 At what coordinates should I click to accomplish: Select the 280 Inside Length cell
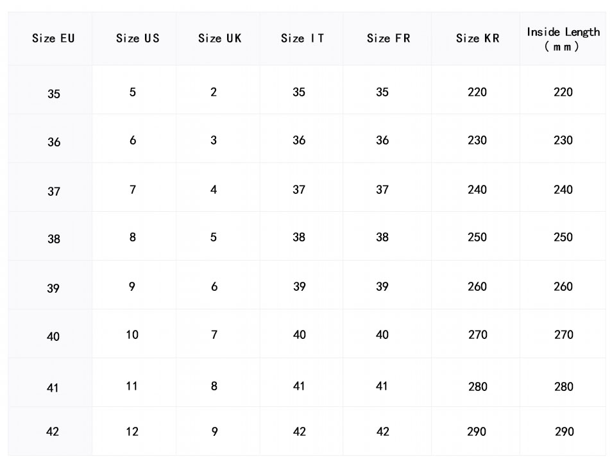(x=563, y=386)
